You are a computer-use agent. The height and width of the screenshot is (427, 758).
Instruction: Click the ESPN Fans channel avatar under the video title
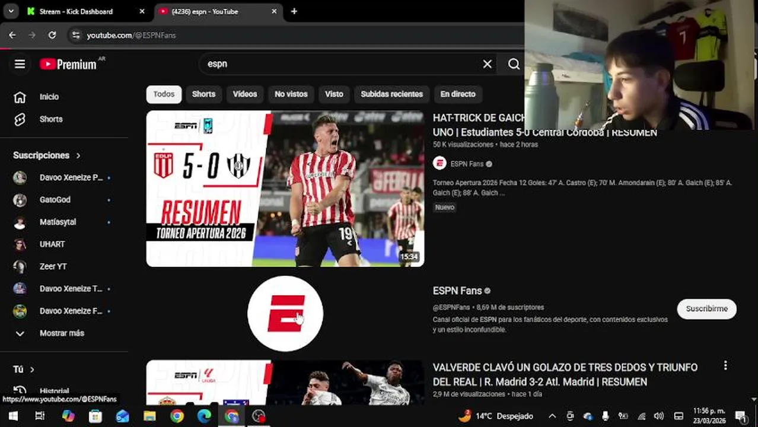(x=439, y=164)
